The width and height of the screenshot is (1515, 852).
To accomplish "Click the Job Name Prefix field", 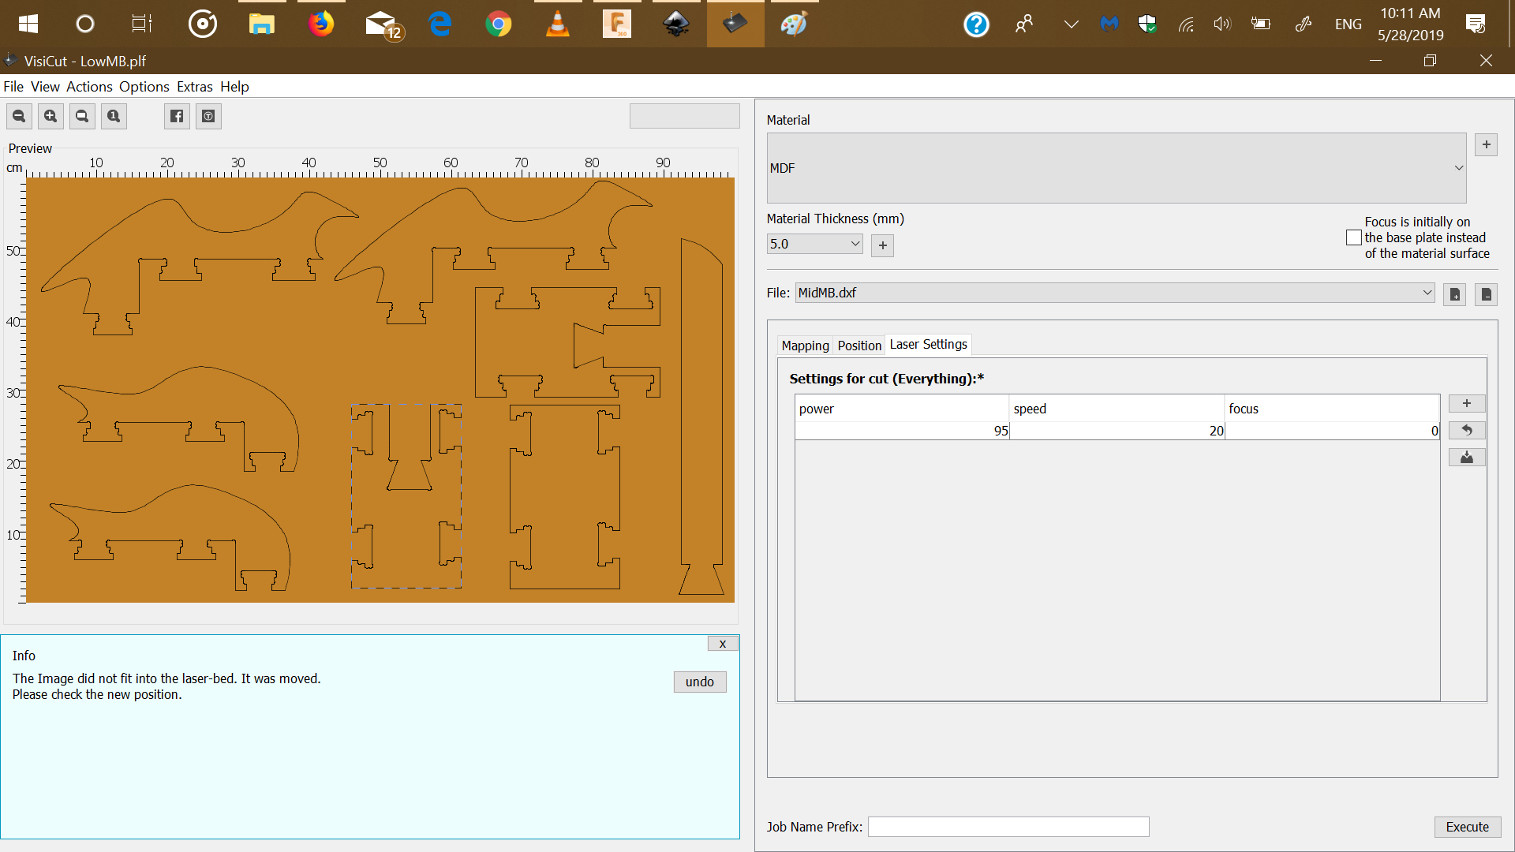I will click(1008, 827).
